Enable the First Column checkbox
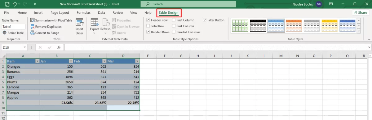The width and height of the screenshot is (372, 120). pyautogui.click(x=174, y=20)
